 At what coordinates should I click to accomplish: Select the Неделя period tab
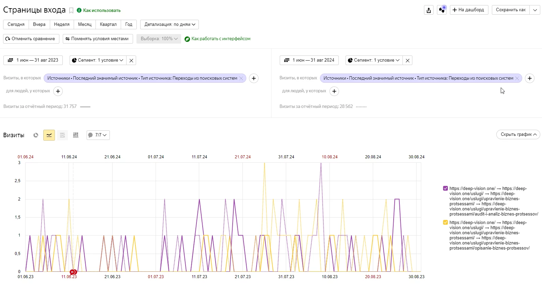point(62,25)
